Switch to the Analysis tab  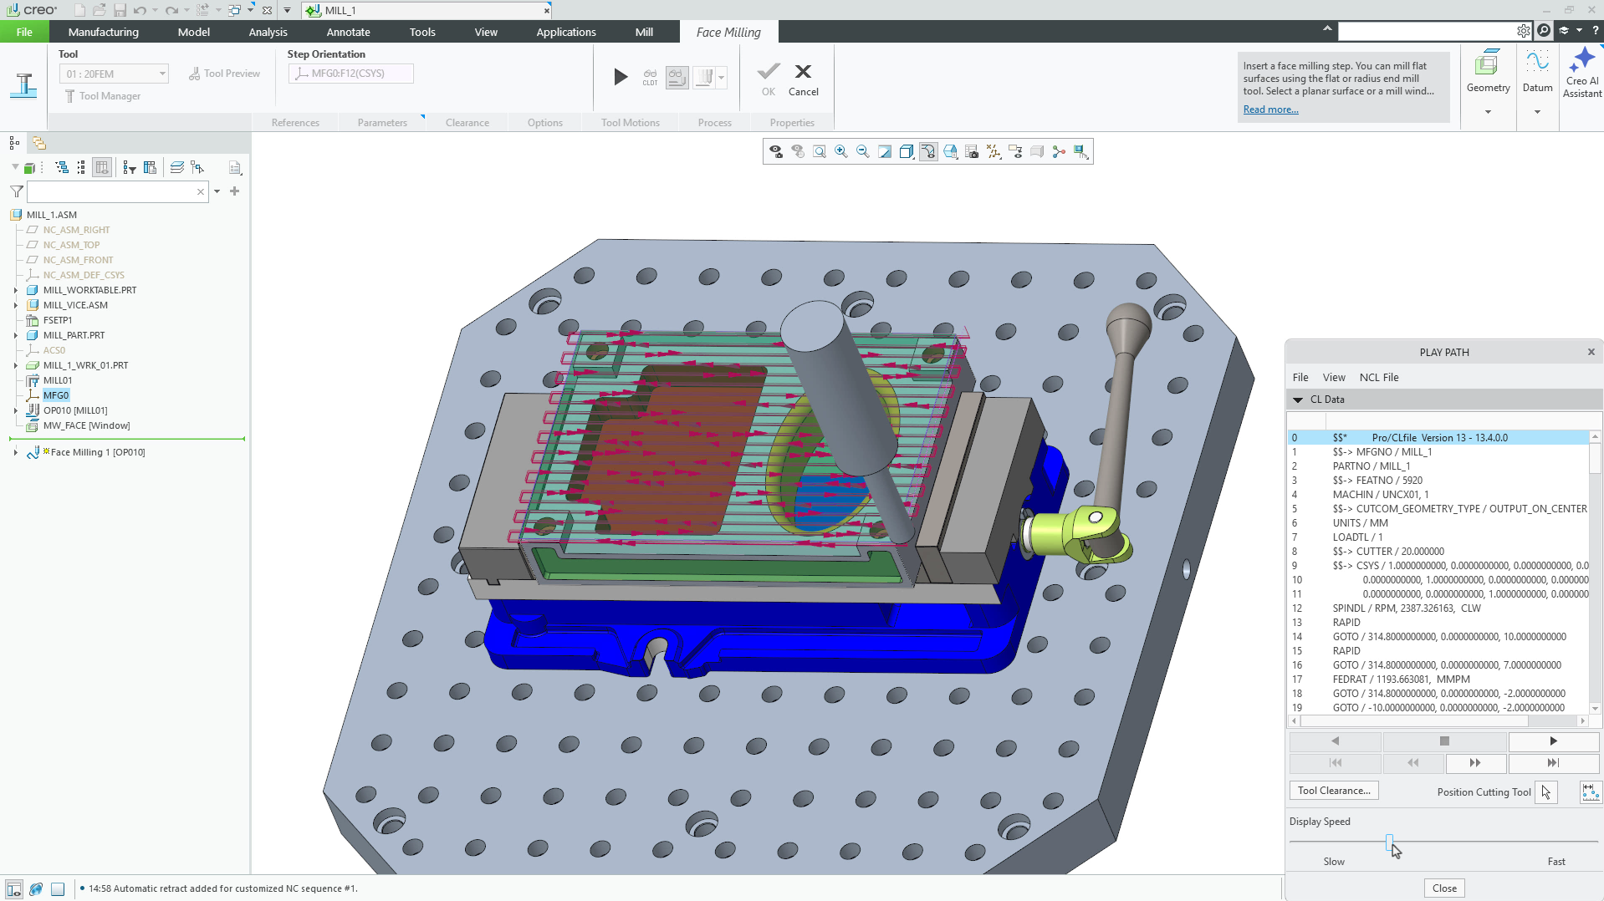click(x=268, y=32)
